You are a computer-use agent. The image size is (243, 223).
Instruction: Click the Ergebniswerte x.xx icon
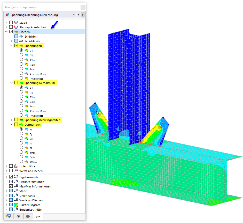click(x=16, y=177)
